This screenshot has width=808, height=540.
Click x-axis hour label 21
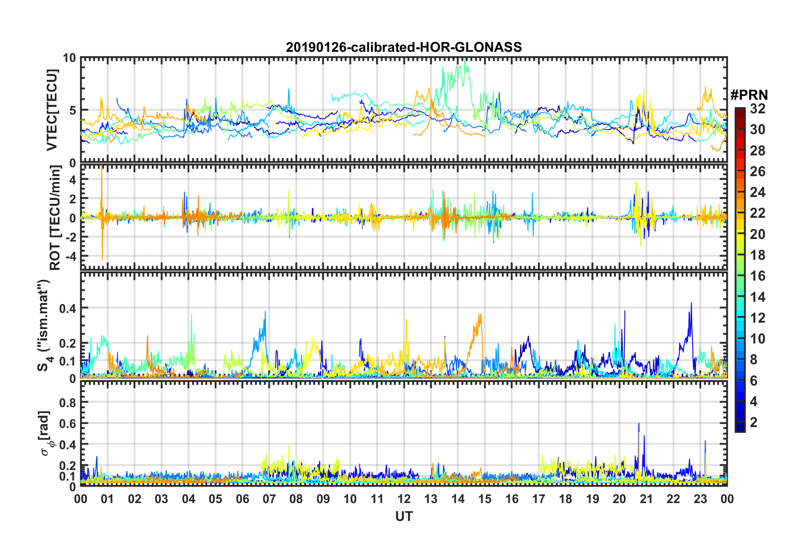click(x=646, y=499)
